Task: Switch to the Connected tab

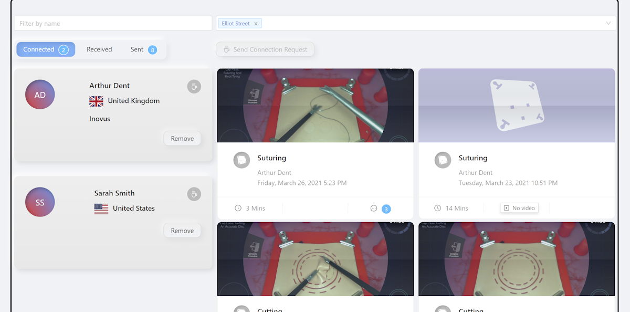Action: 46,49
